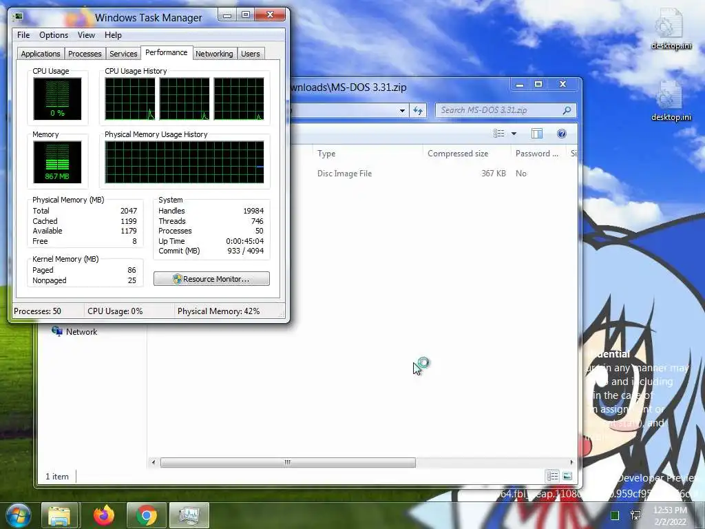Viewport: 705px width, 529px height.
Task: Click the refresh button next to address bar
Action: coord(418,110)
